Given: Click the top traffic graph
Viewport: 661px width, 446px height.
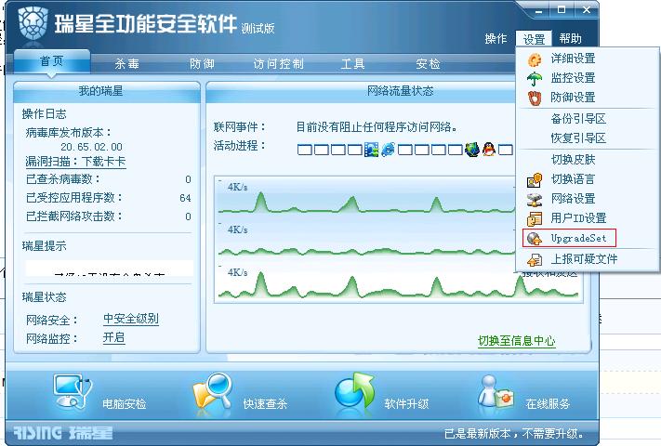Looking at the screenshot, I should click(365, 196).
